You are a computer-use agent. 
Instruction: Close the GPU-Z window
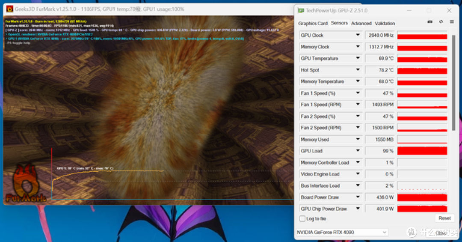pyautogui.click(x=449, y=11)
